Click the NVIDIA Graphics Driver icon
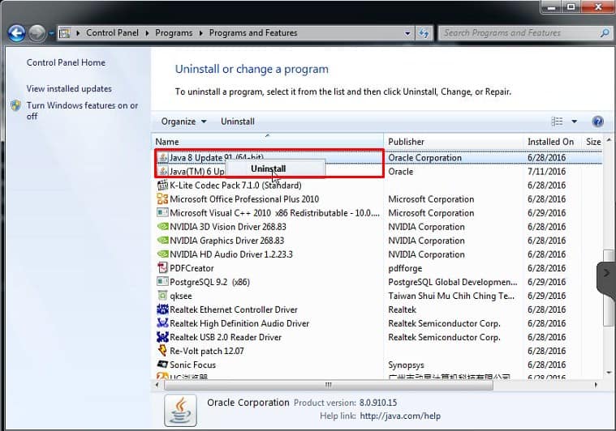 tap(162, 241)
